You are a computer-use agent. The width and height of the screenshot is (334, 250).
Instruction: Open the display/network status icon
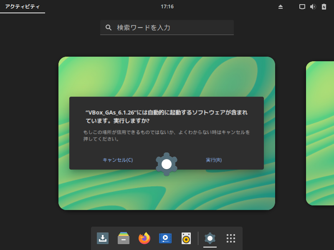click(302, 7)
